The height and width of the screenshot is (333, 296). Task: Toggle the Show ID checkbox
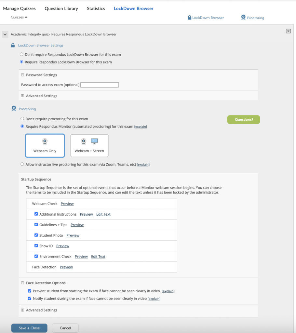click(36, 246)
